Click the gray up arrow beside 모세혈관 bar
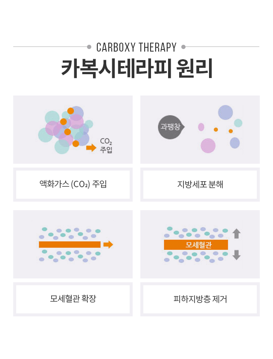Image resolution: width=273 pixels, height=359 pixels. click(x=236, y=233)
